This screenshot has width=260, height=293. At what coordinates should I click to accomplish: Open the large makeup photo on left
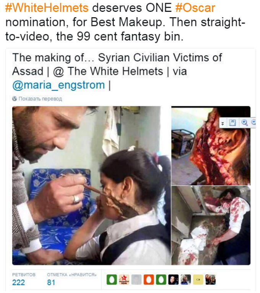[91, 186]
